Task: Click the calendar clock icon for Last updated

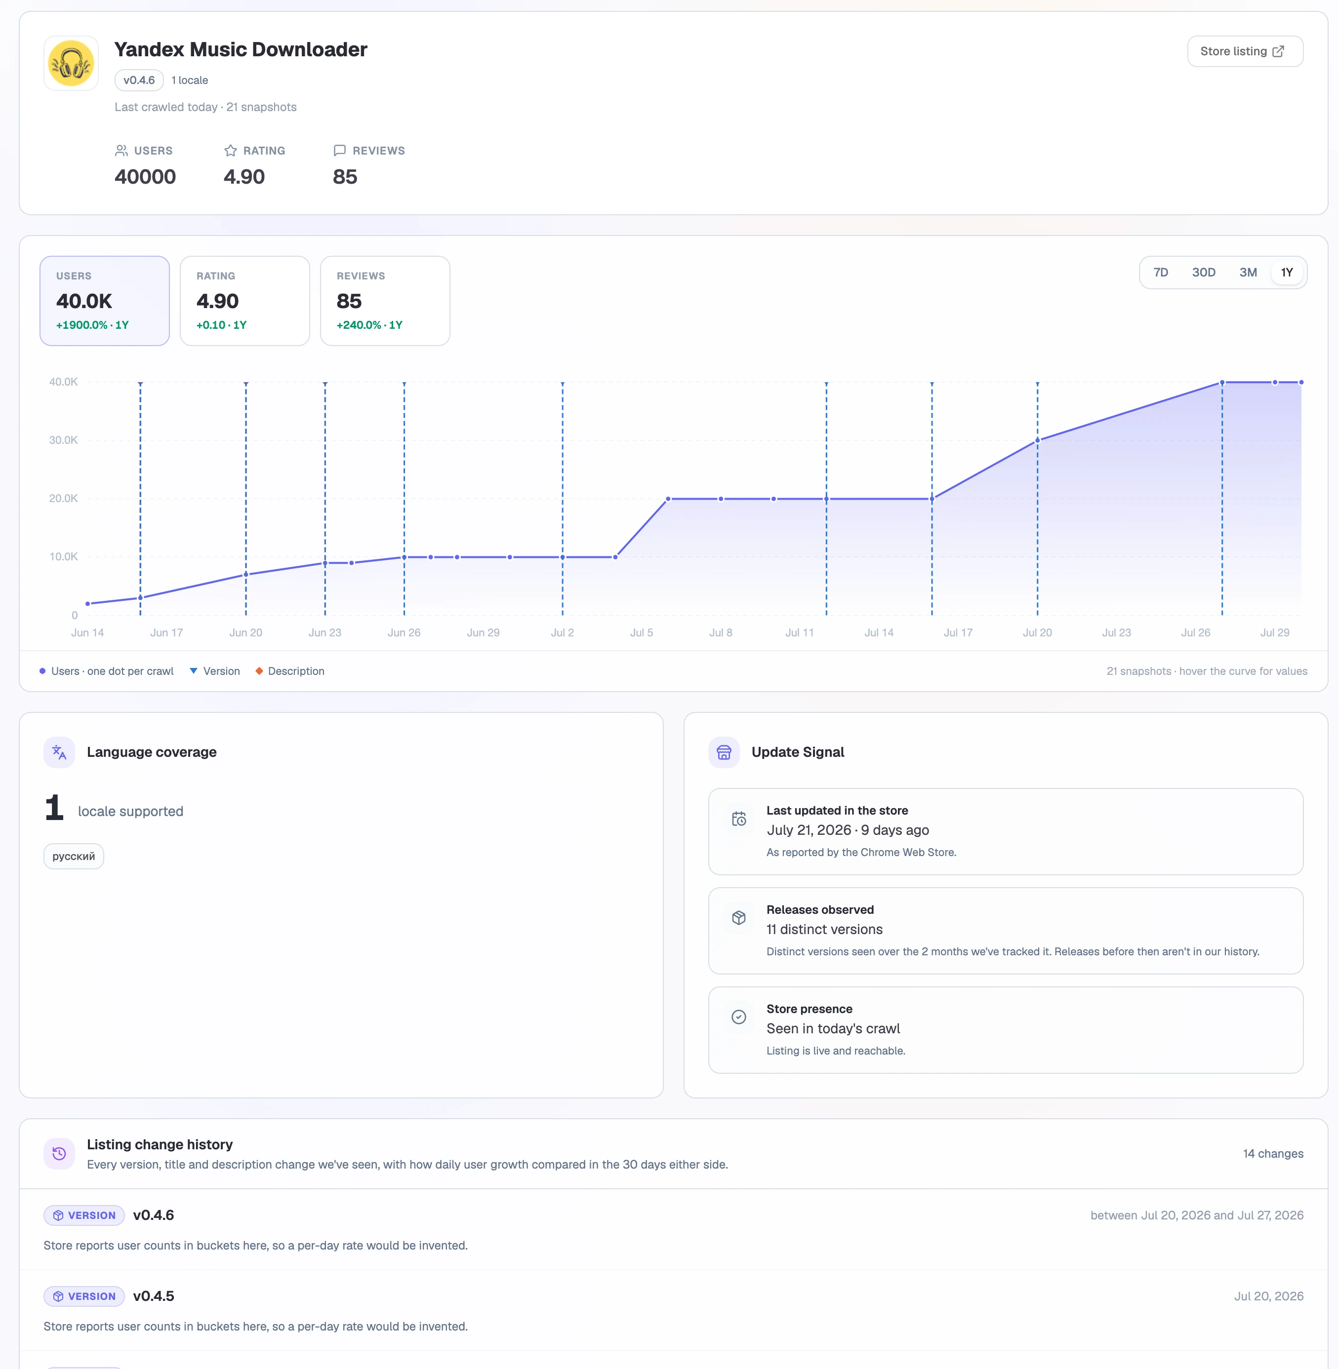Action: [x=738, y=819]
